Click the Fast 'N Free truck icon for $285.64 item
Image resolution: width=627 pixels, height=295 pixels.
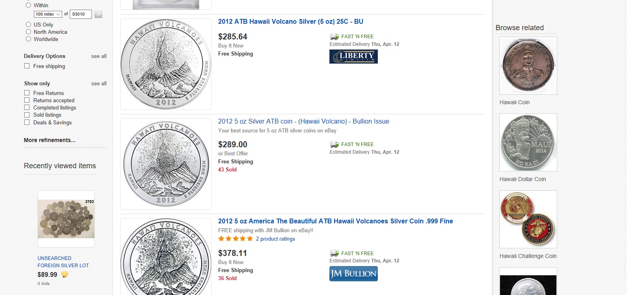point(334,36)
